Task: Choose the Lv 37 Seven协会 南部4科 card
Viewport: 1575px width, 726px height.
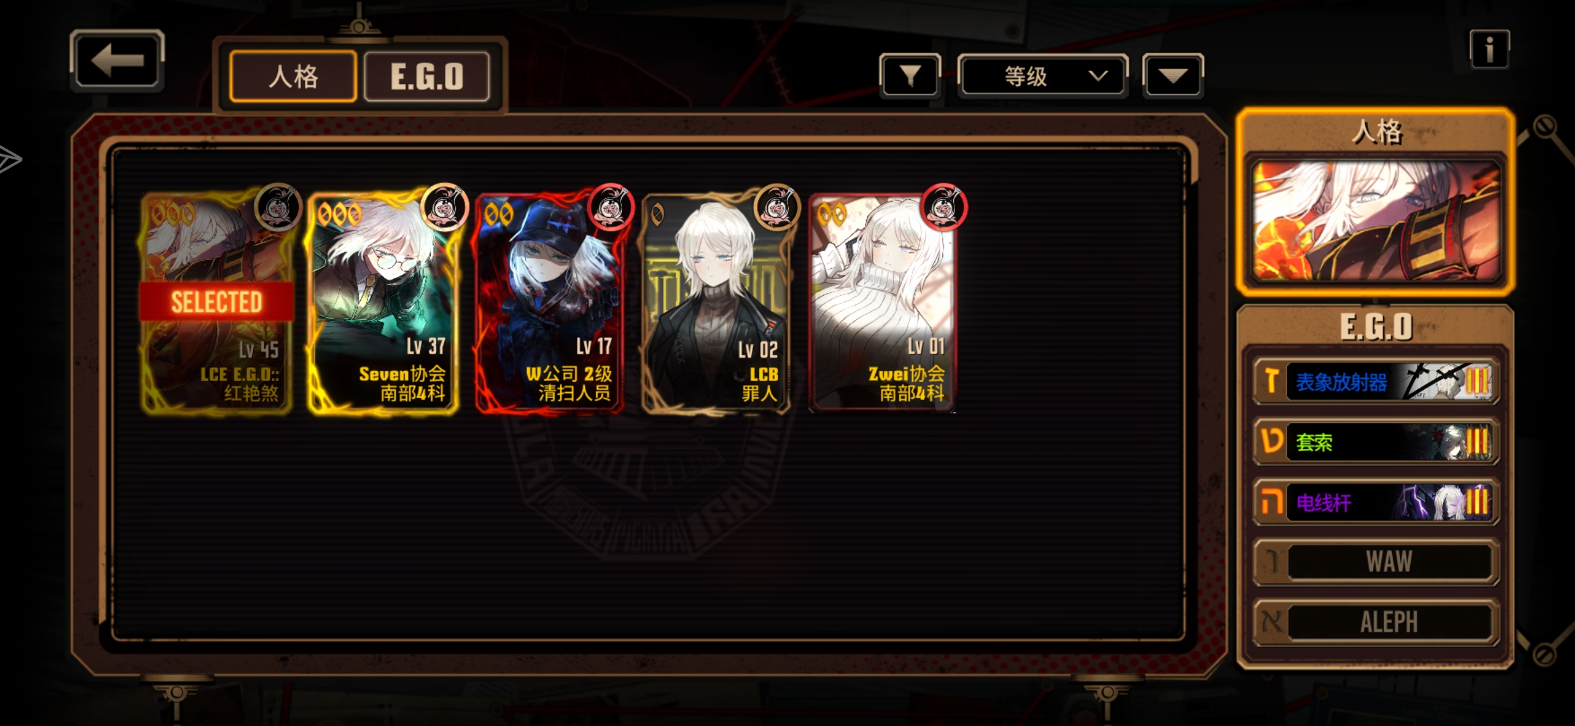Action: [383, 302]
